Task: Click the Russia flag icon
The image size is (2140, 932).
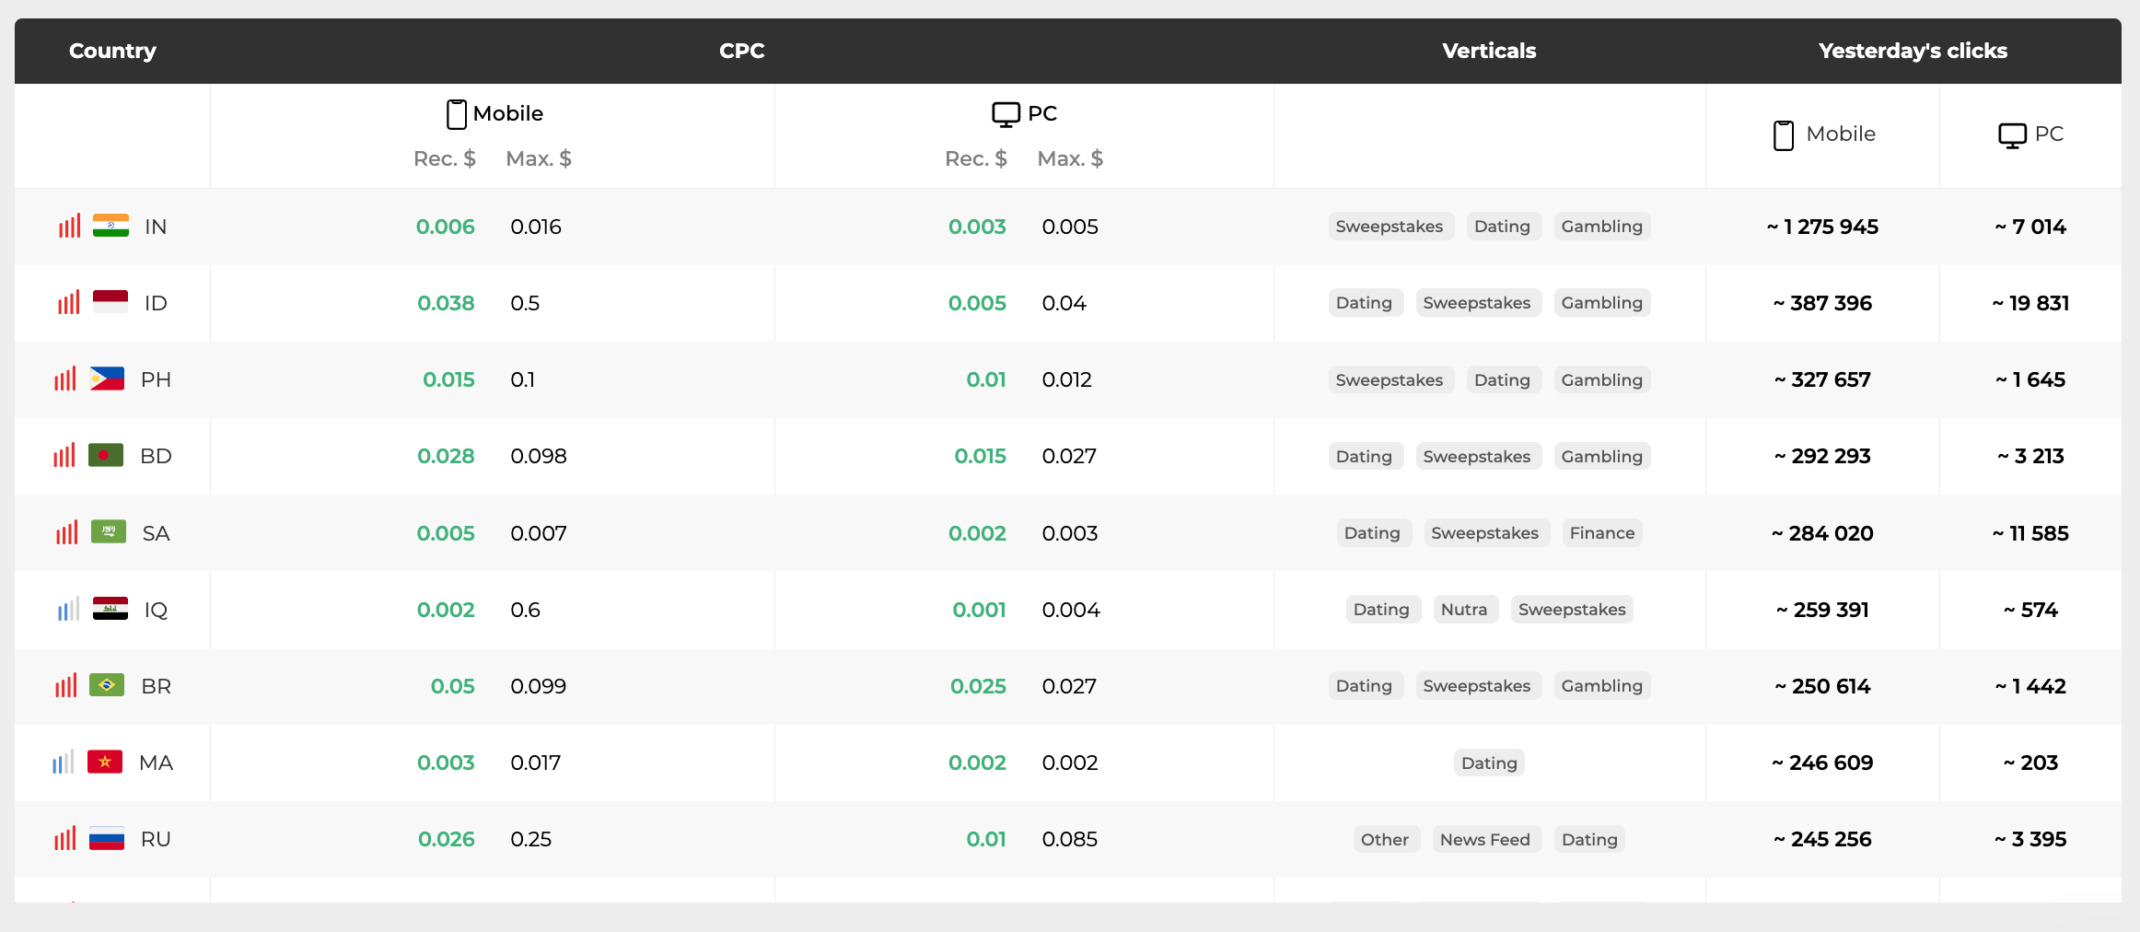Action: click(107, 839)
